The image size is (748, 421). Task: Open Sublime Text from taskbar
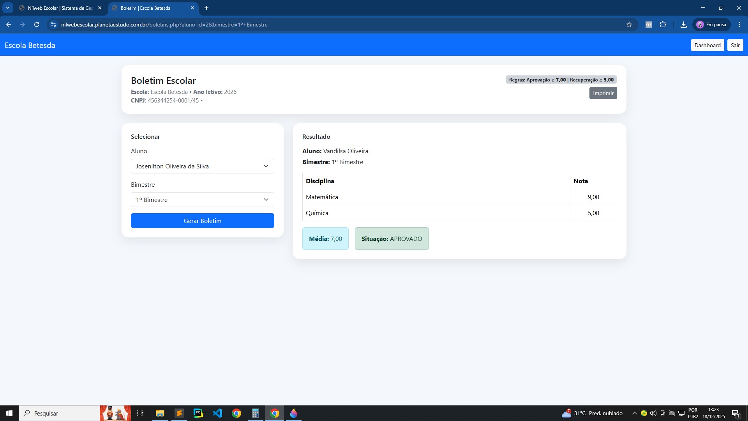179,413
